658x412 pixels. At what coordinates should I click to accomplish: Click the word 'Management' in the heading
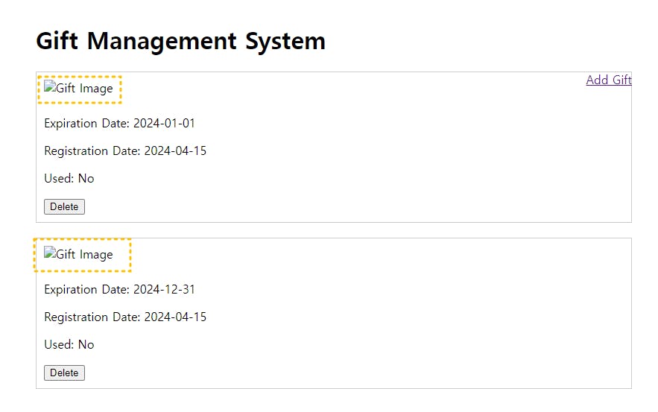(x=162, y=42)
